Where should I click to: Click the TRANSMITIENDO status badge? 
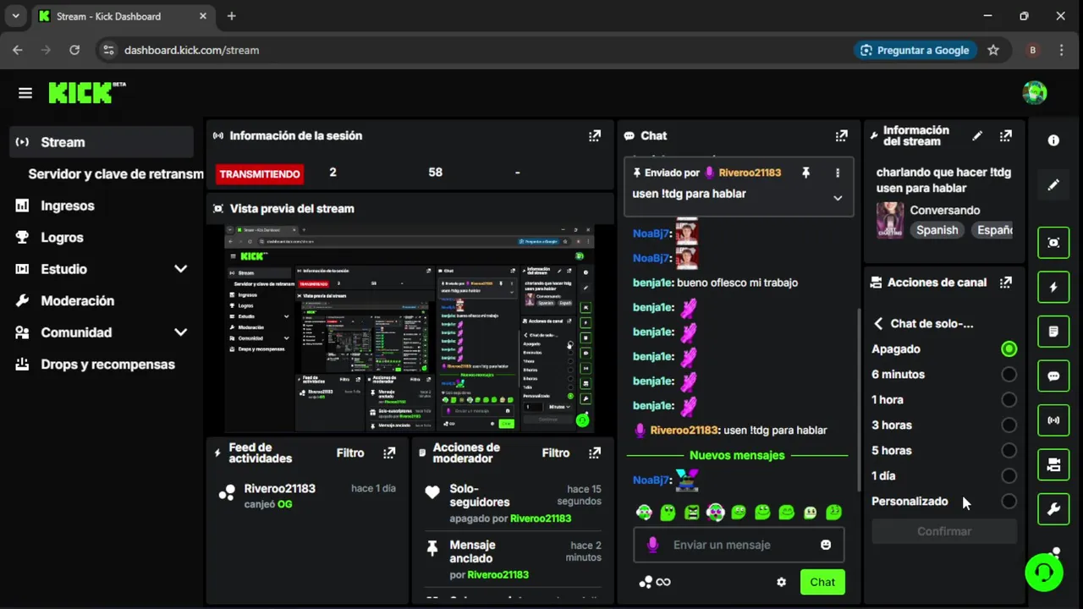[x=260, y=173]
